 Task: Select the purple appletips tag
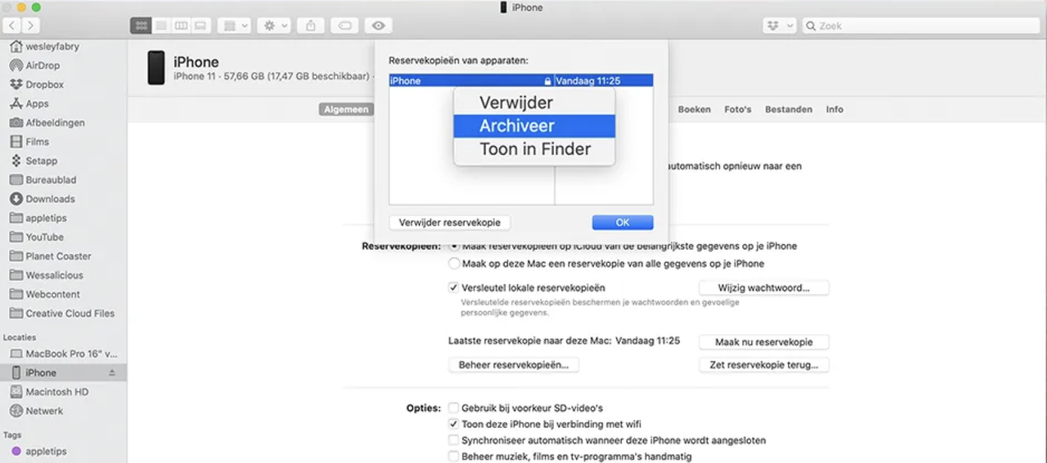tap(39, 451)
